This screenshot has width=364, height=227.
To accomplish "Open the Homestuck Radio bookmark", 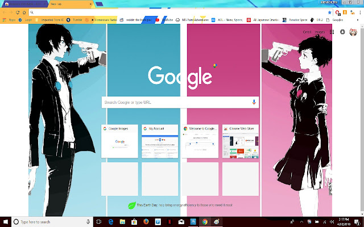I will click(104, 20).
